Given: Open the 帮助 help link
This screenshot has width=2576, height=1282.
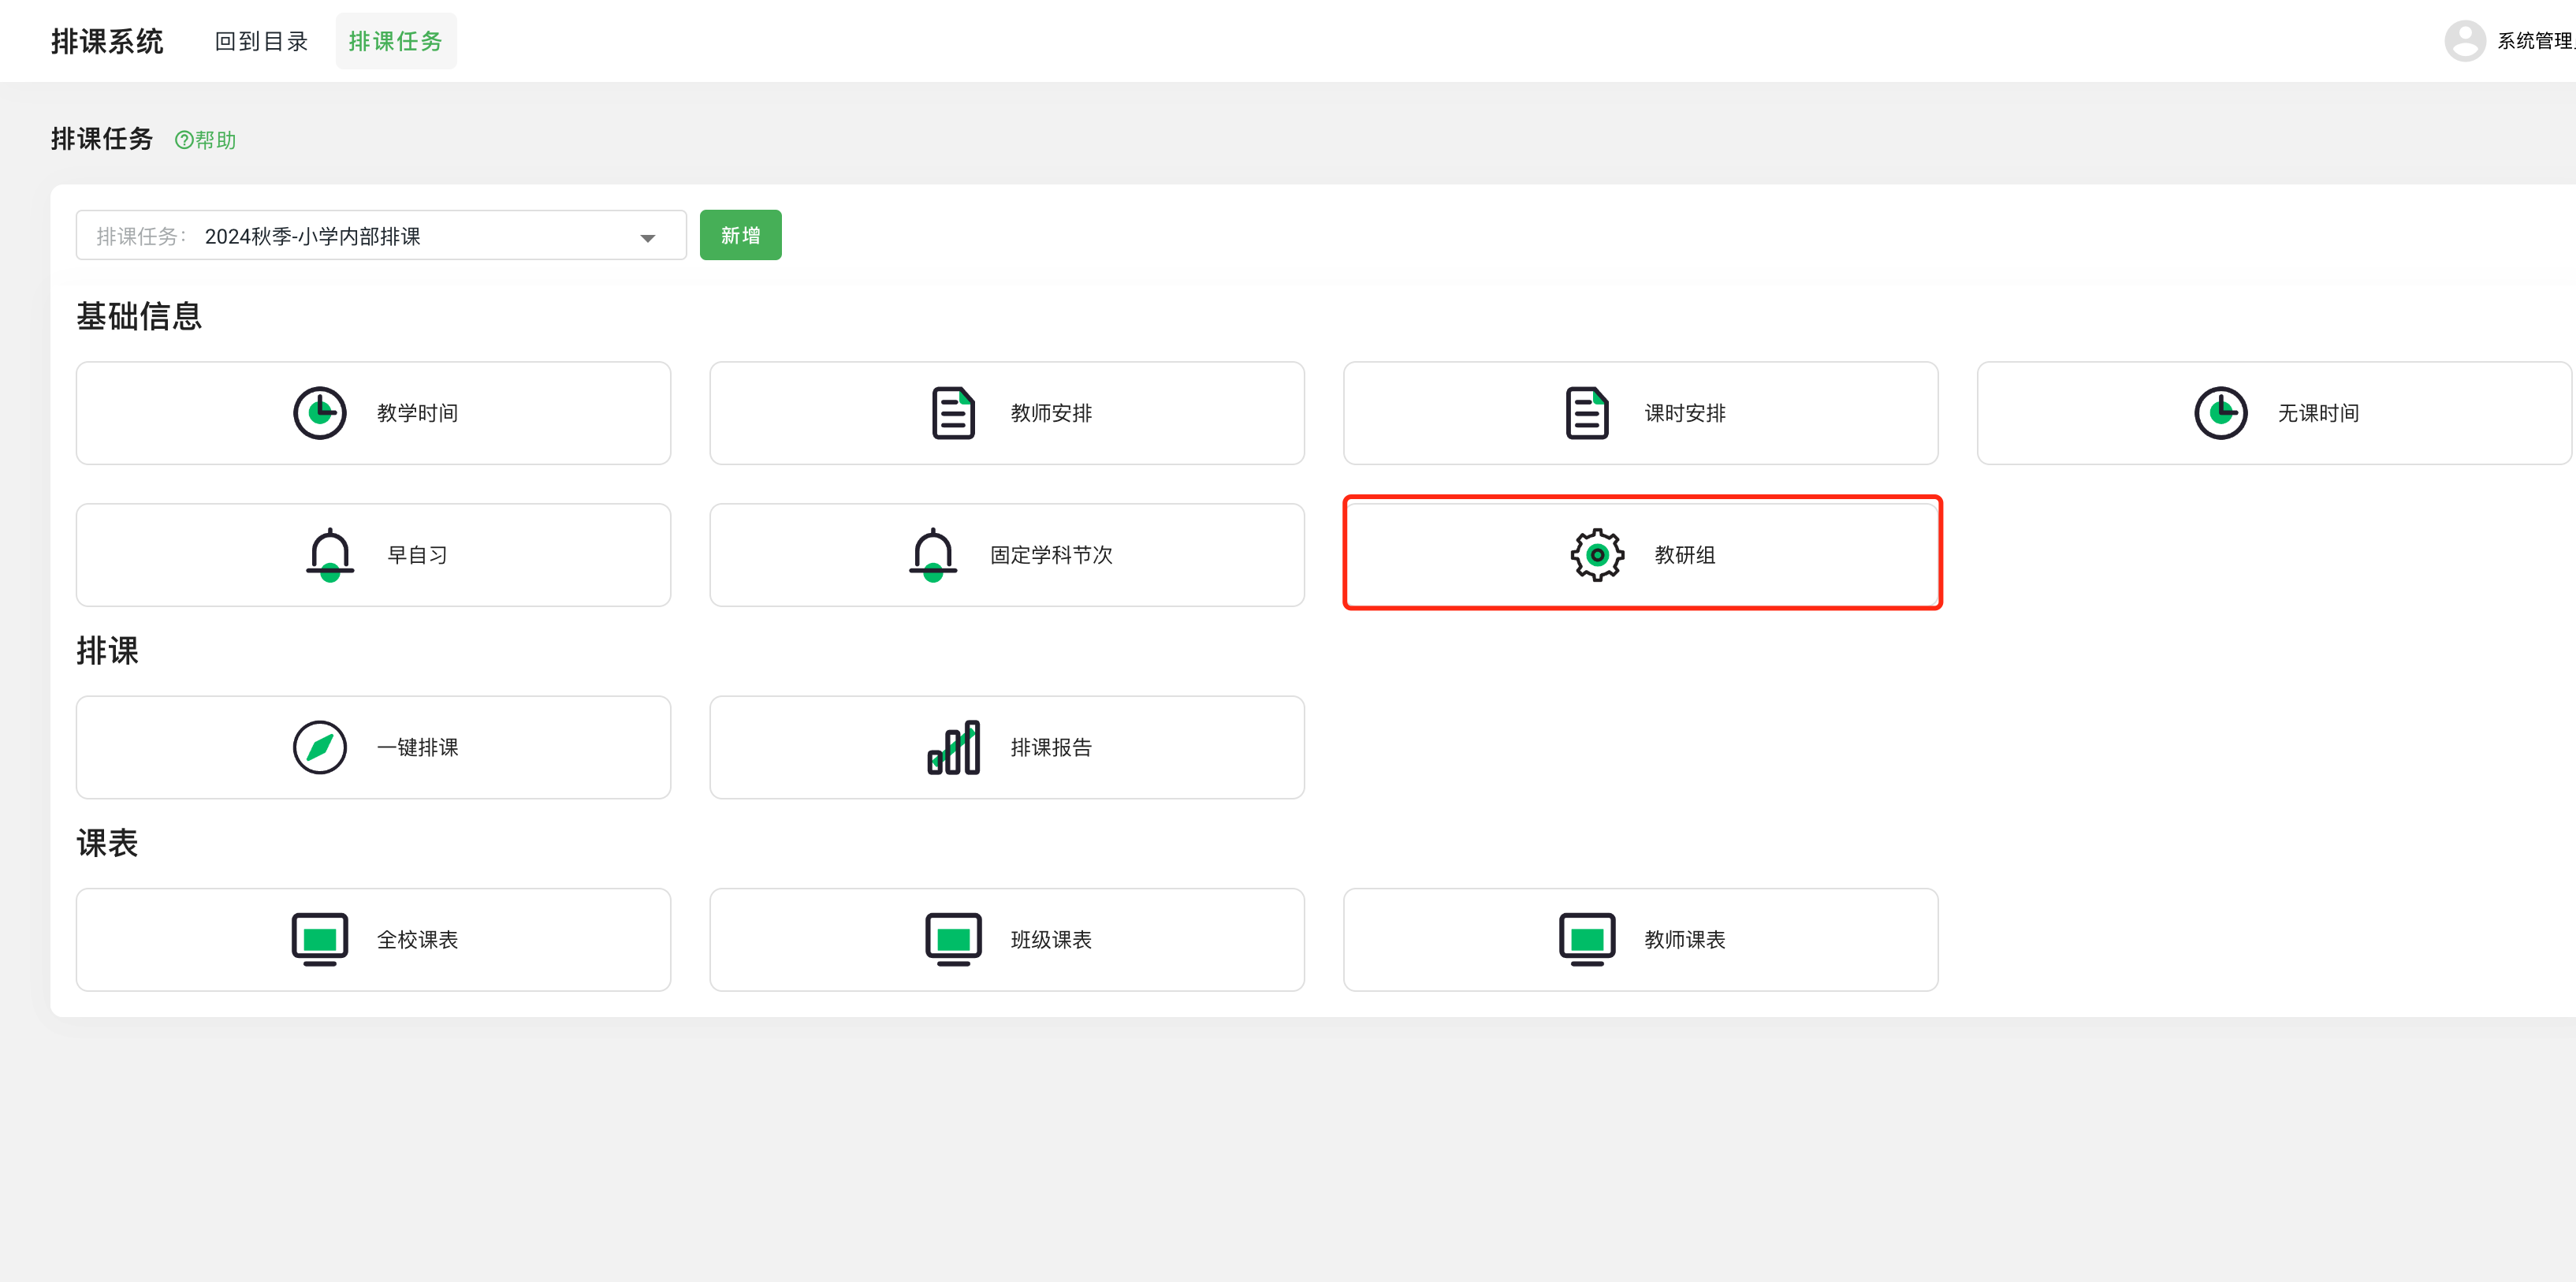Looking at the screenshot, I should coord(206,140).
